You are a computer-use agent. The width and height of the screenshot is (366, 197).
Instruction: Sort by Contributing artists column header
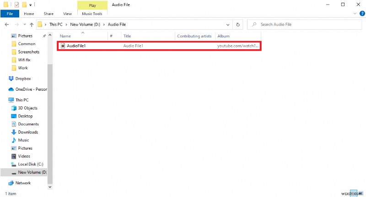(195, 36)
